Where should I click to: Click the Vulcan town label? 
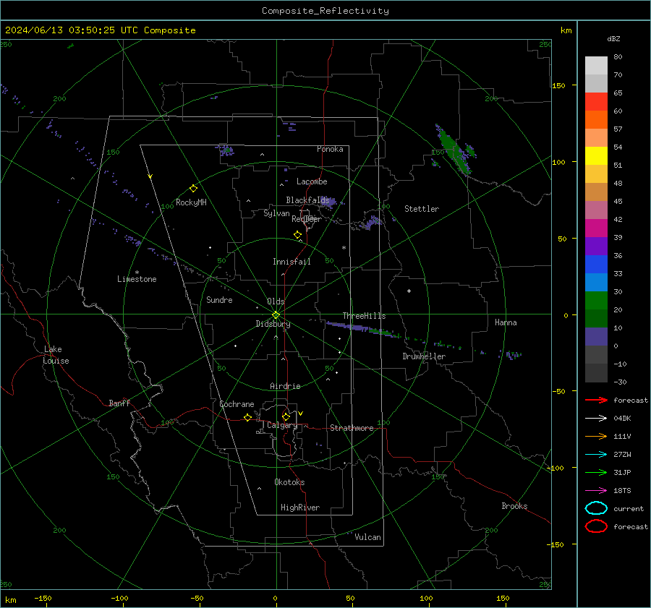(x=367, y=537)
